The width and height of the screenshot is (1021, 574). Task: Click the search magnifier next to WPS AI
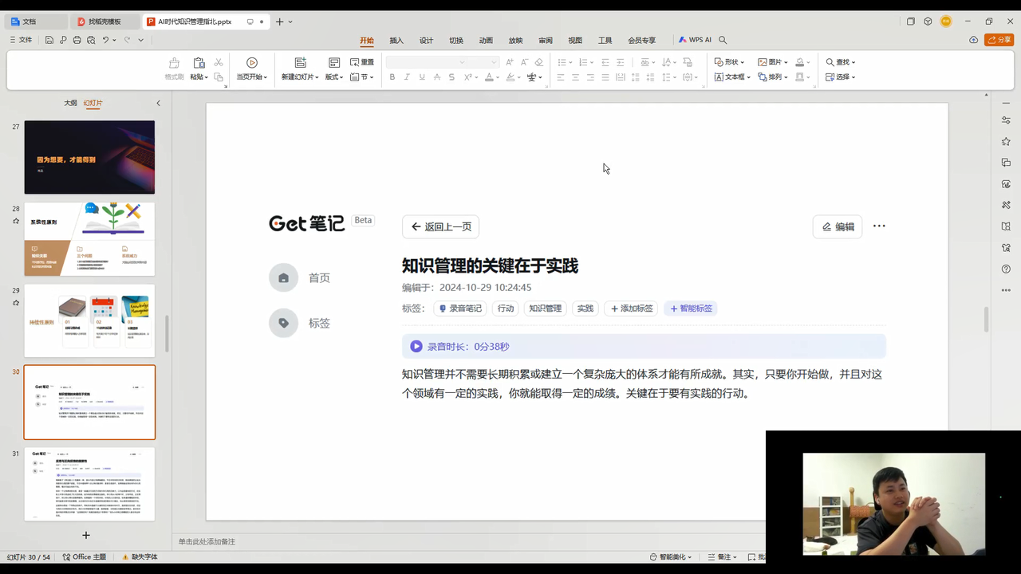pos(723,40)
